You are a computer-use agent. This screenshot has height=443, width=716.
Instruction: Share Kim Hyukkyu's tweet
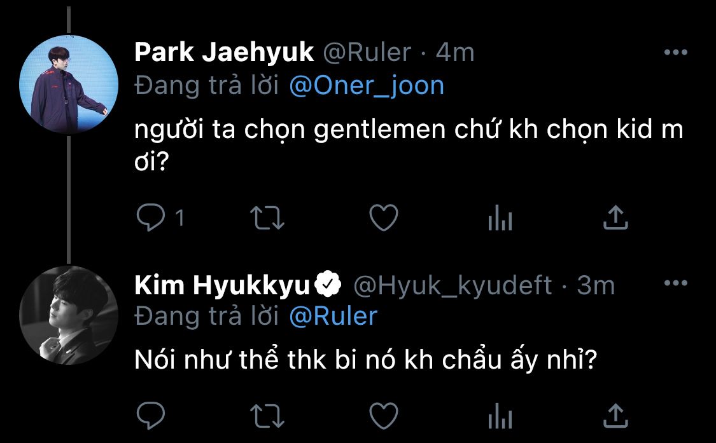pyautogui.click(x=615, y=416)
